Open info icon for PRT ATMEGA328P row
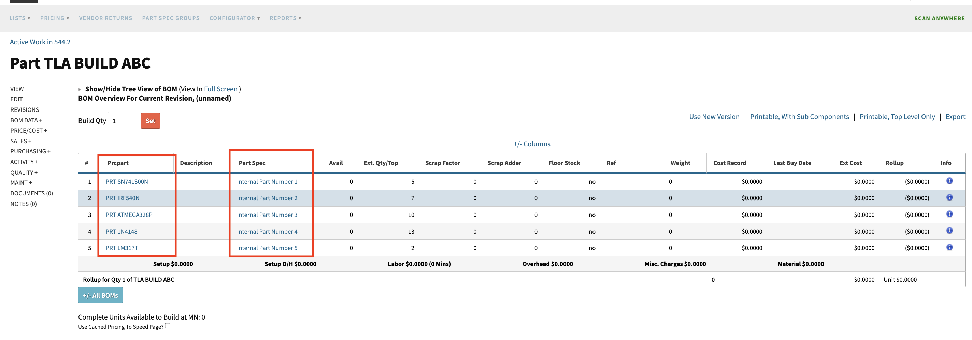The height and width of the screenshot is (340, 972). (949, 214)
